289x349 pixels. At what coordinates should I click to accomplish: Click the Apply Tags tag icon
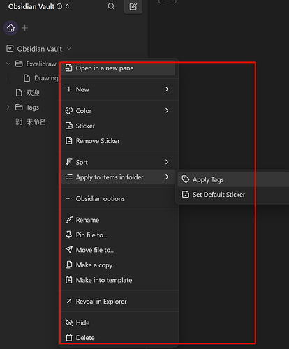(x=186, y=179)
